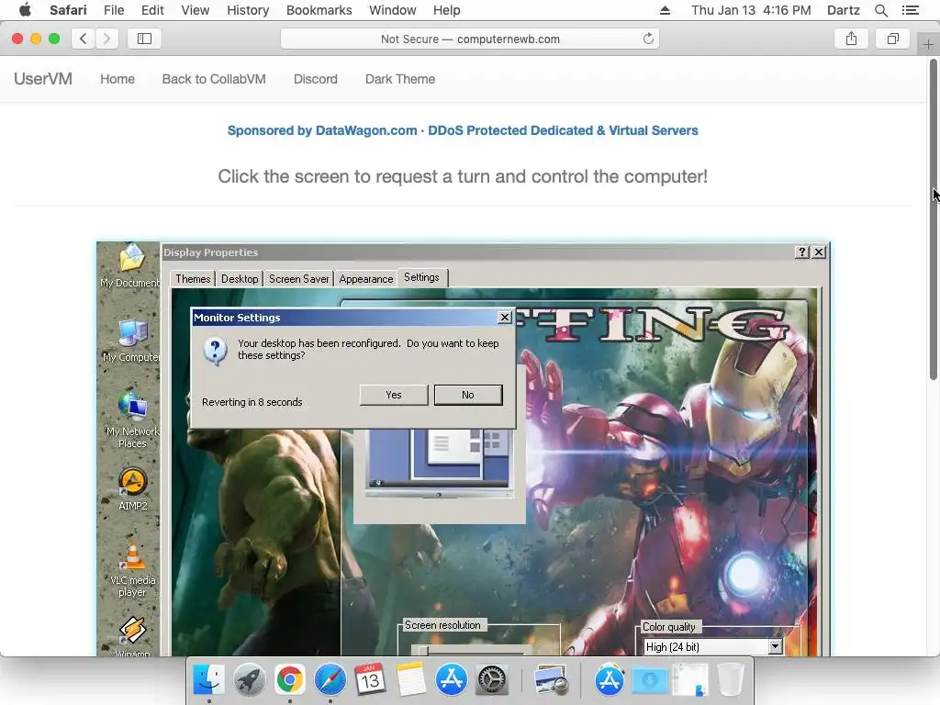Image resolution: width=940 pixels, height=705 pixels.
Task: Toggle the Safari sidebar button
Action: tap(144, 39)
